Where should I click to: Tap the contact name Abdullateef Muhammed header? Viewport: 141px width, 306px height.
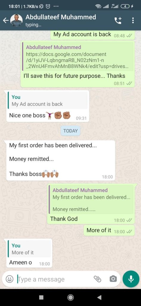[61, 17]
